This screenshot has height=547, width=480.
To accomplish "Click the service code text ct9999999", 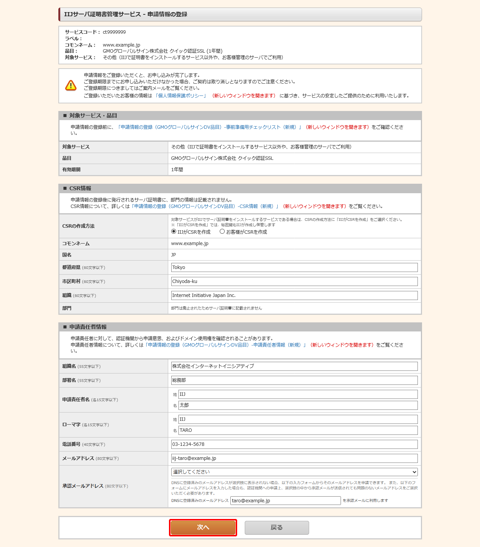I will tap(114, 32).
